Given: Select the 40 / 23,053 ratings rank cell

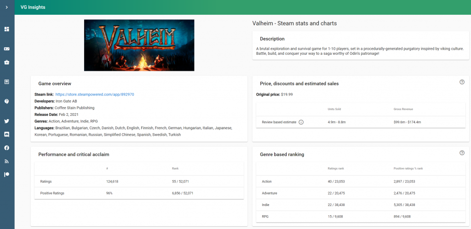Looking at the screenshot, I should point(336,182).
